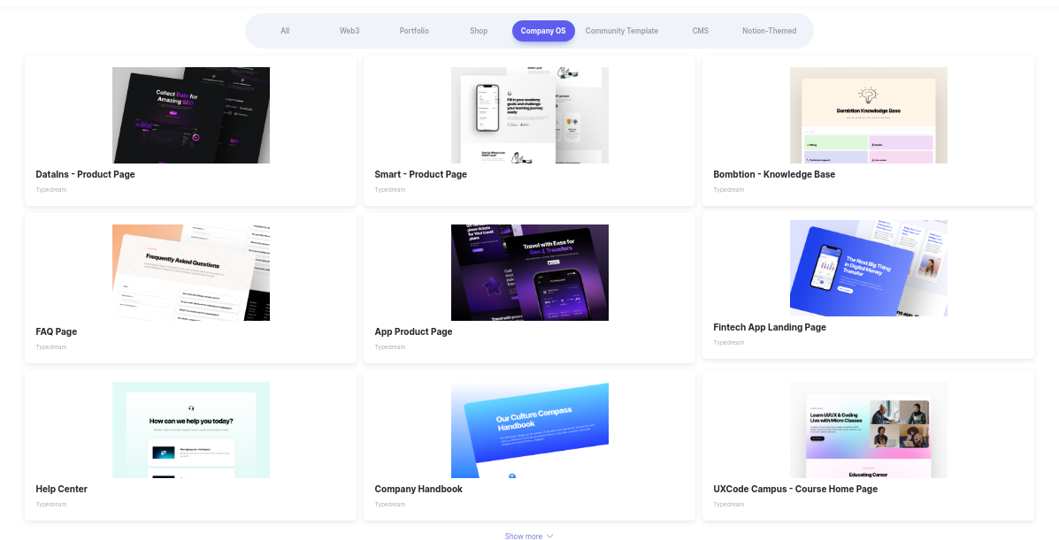Viewport: 1059px width, 540px height.
Task: Click the FAQ Page title
Action: 56,331
